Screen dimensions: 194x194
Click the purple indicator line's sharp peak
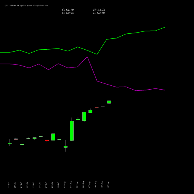87,57
